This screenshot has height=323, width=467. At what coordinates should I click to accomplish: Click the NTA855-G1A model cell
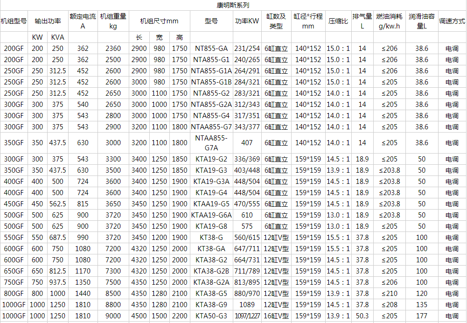click(x=211, y=71)
